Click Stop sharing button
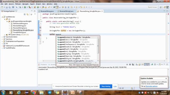Screen dimensions: 170x95 point(106,86)
